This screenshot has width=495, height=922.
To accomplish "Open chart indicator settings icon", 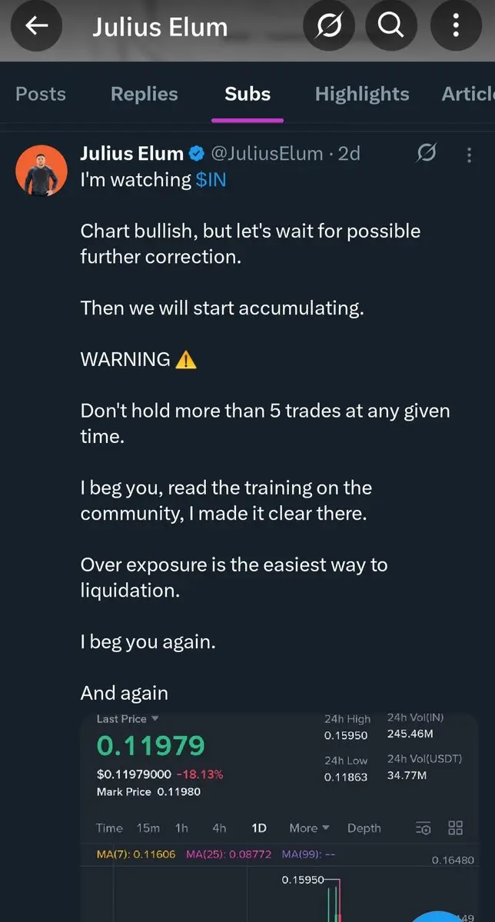I will (424, 828).
